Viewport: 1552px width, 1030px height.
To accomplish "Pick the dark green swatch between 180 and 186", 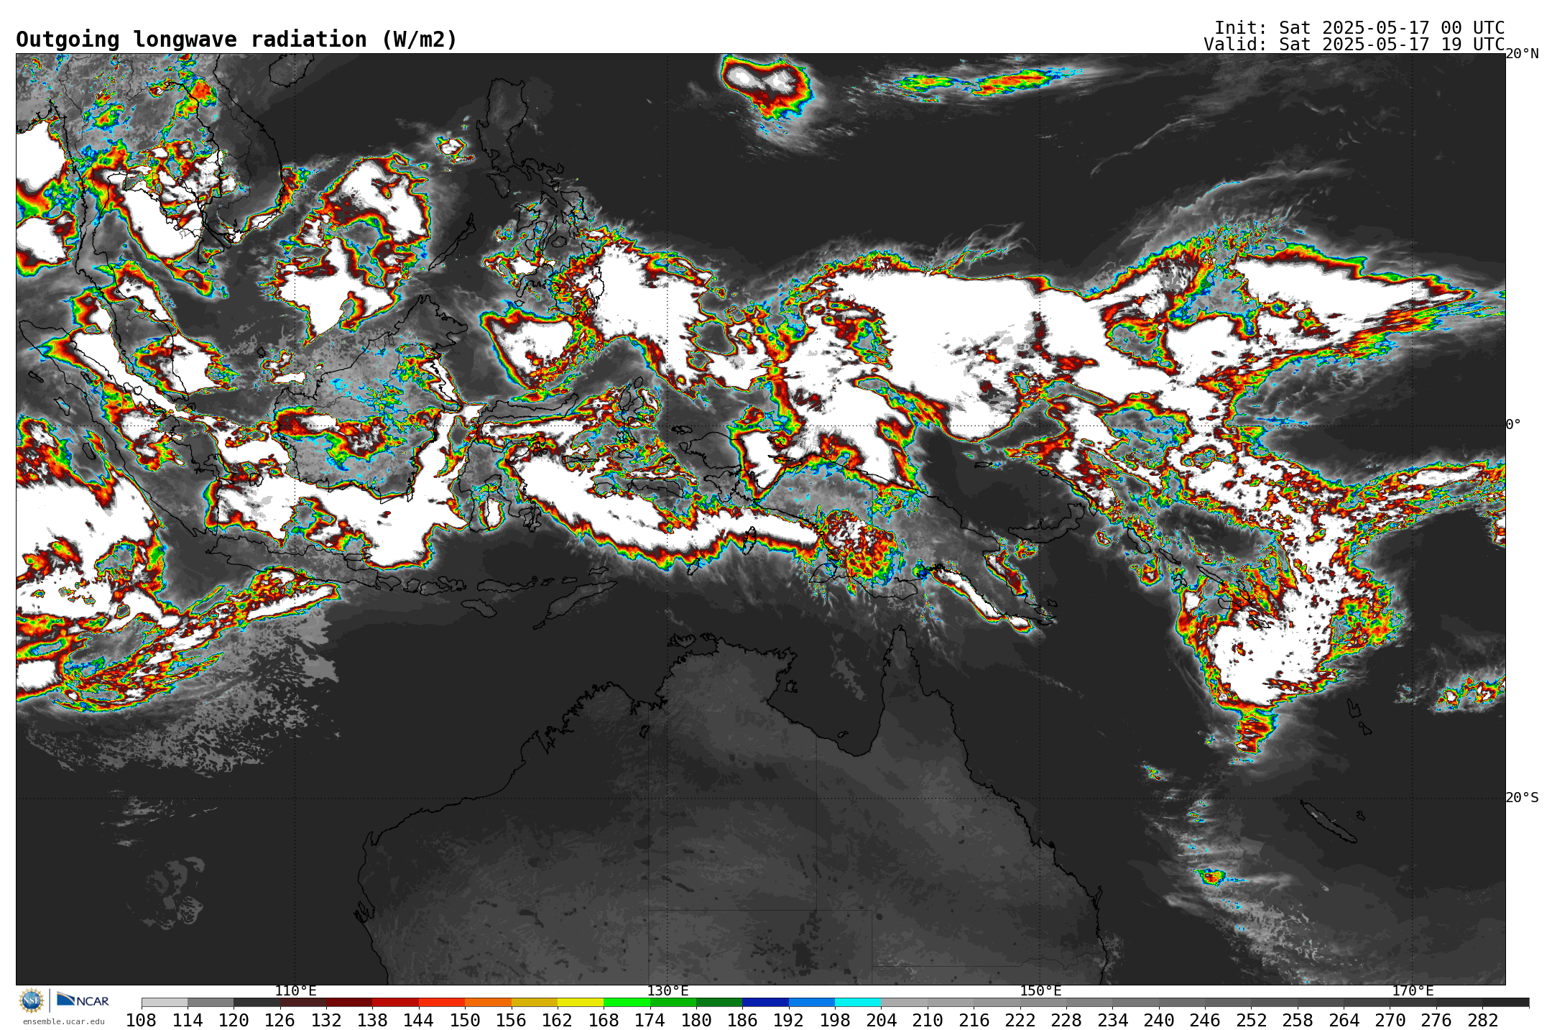I will pyautogui.click(x=719, y=1003).
